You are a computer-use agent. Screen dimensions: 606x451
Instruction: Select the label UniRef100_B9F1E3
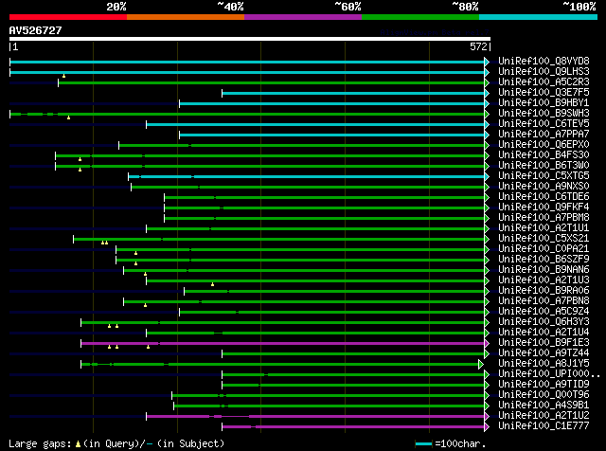544,342
